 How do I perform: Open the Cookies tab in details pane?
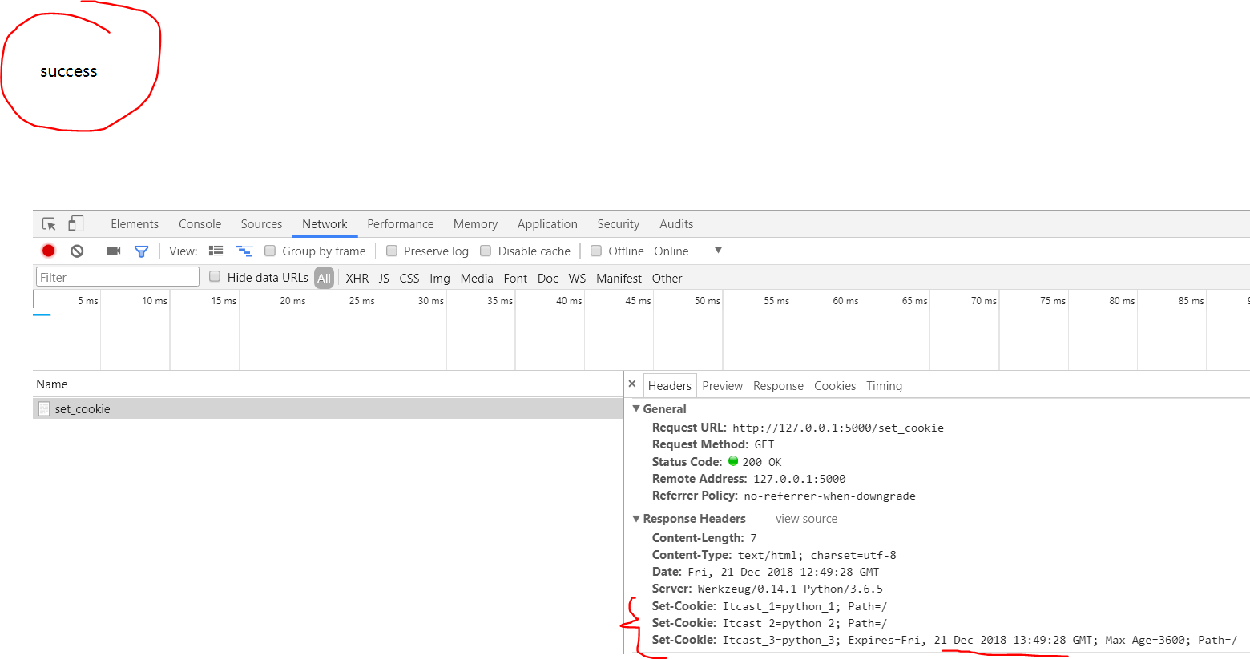835,385
